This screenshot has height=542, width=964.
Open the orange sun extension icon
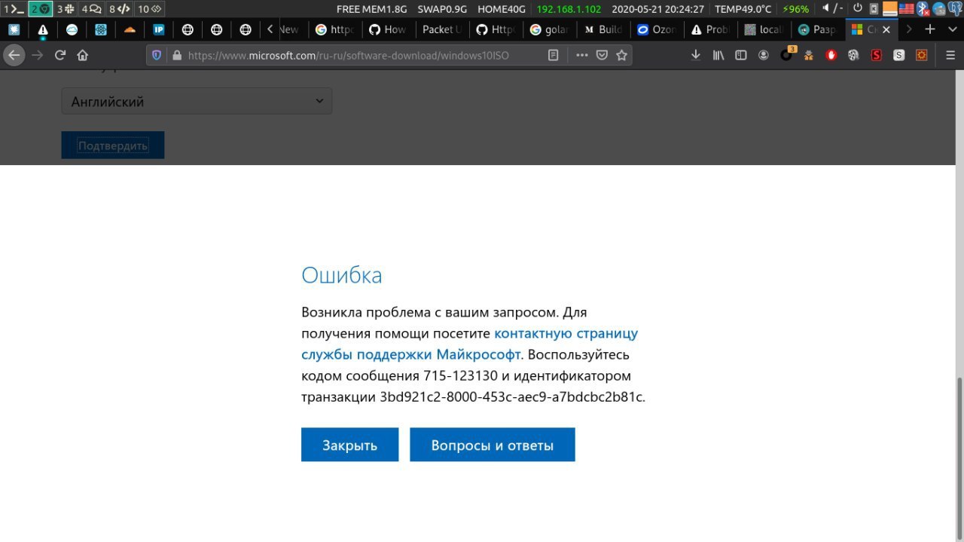pos(922,55)
